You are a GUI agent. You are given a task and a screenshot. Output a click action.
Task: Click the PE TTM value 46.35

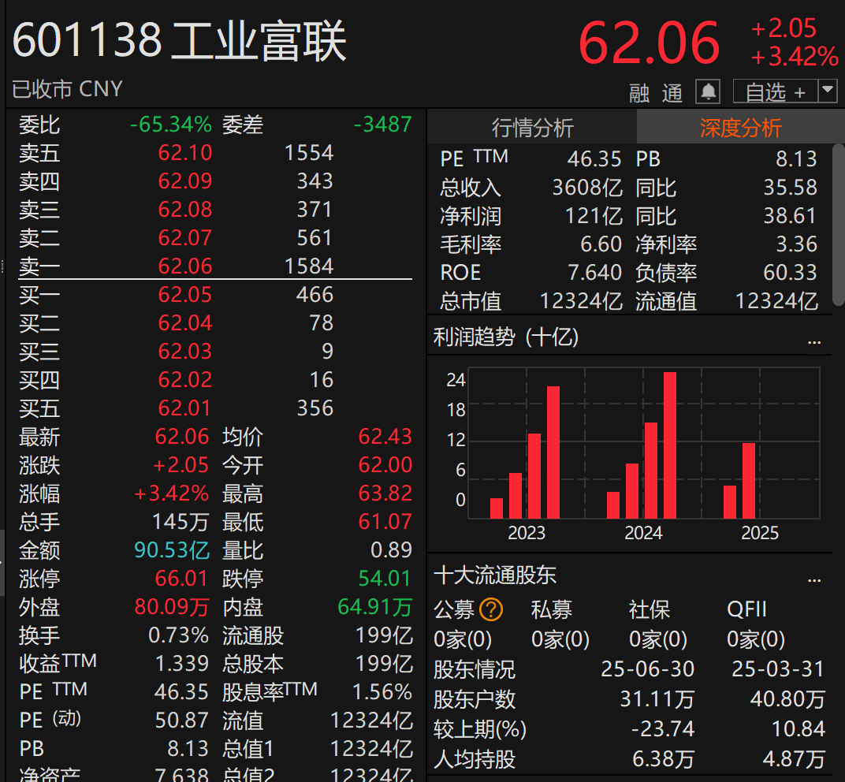(x=593, y=158)
